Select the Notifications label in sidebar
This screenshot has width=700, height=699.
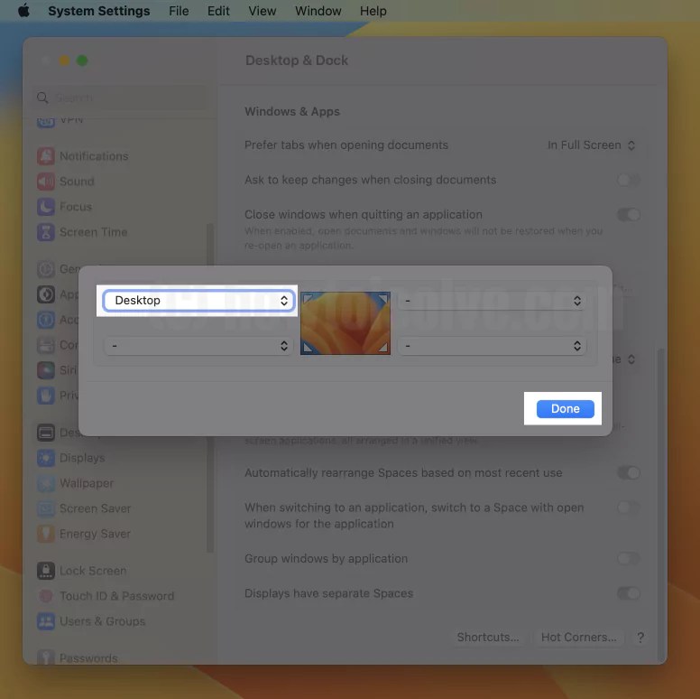(x=94, y=156)
